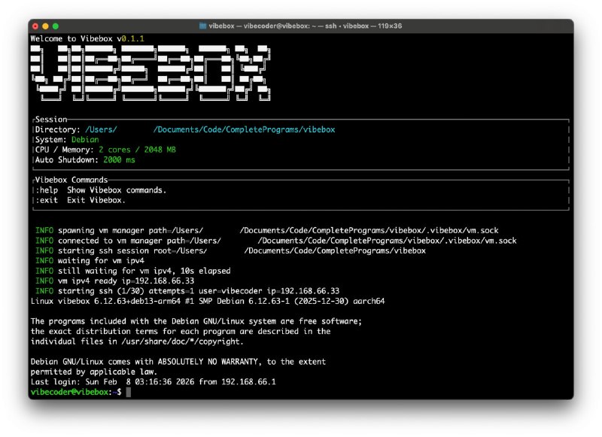The width and height of the screenshot is (602, 437).
Task: Click the 2000 ms Auto Shutdown value
Action: tap(117, 159)
